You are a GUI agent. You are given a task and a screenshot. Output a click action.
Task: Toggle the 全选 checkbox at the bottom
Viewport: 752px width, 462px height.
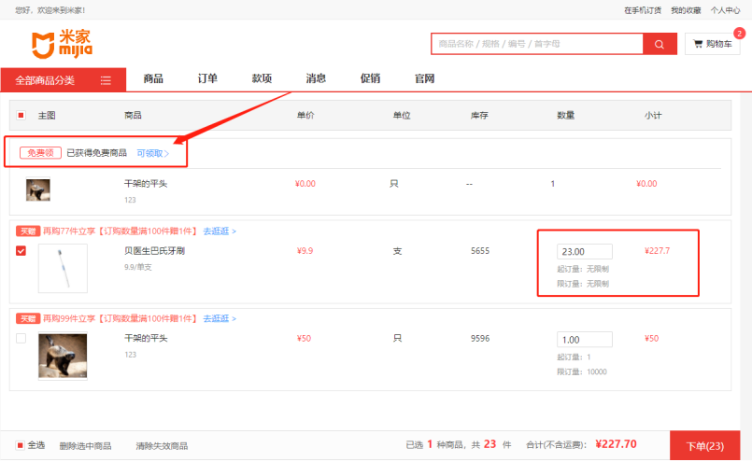[x=21, y=445]
